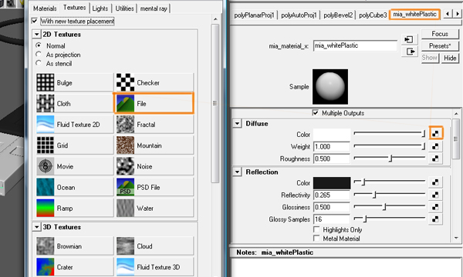Click the Diffuse Weight map checker icon
The image size is (463, 277).
coord(435,146)
